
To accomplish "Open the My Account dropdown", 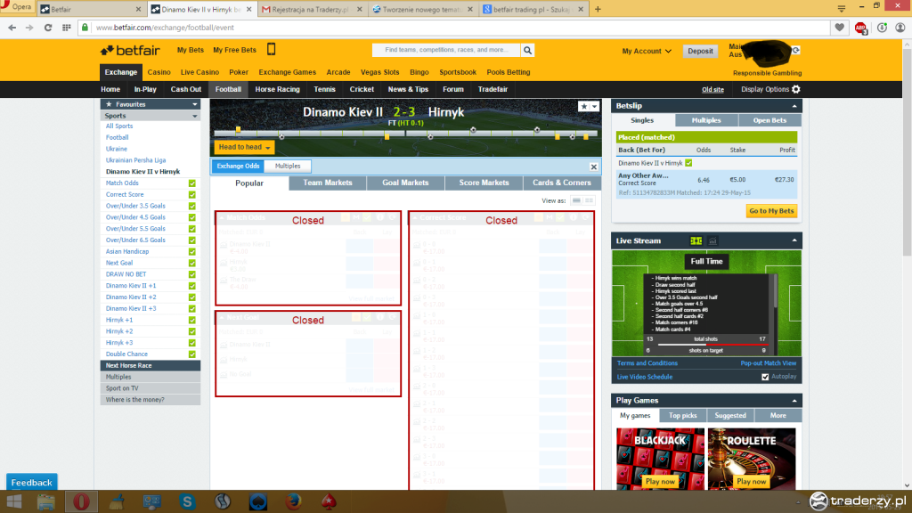I will (647, 51).
